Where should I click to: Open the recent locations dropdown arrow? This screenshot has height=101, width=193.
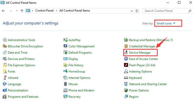pos(17,11)
